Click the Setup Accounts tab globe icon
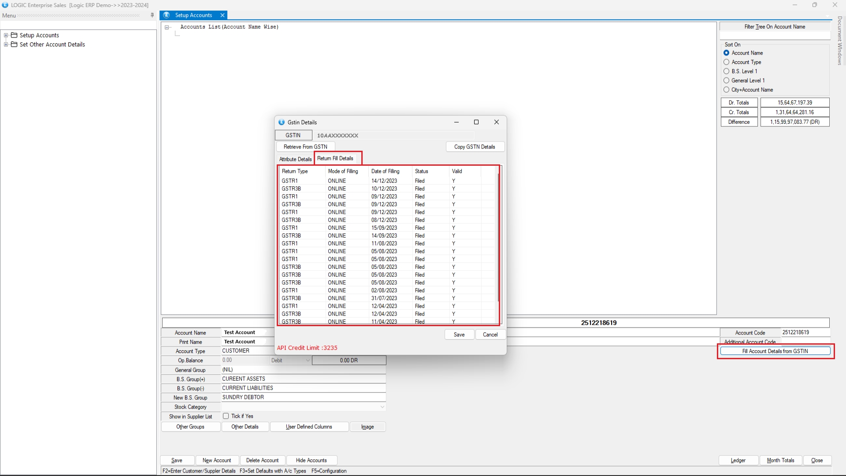This screenshot has height=476, width=846. point(167,15)
